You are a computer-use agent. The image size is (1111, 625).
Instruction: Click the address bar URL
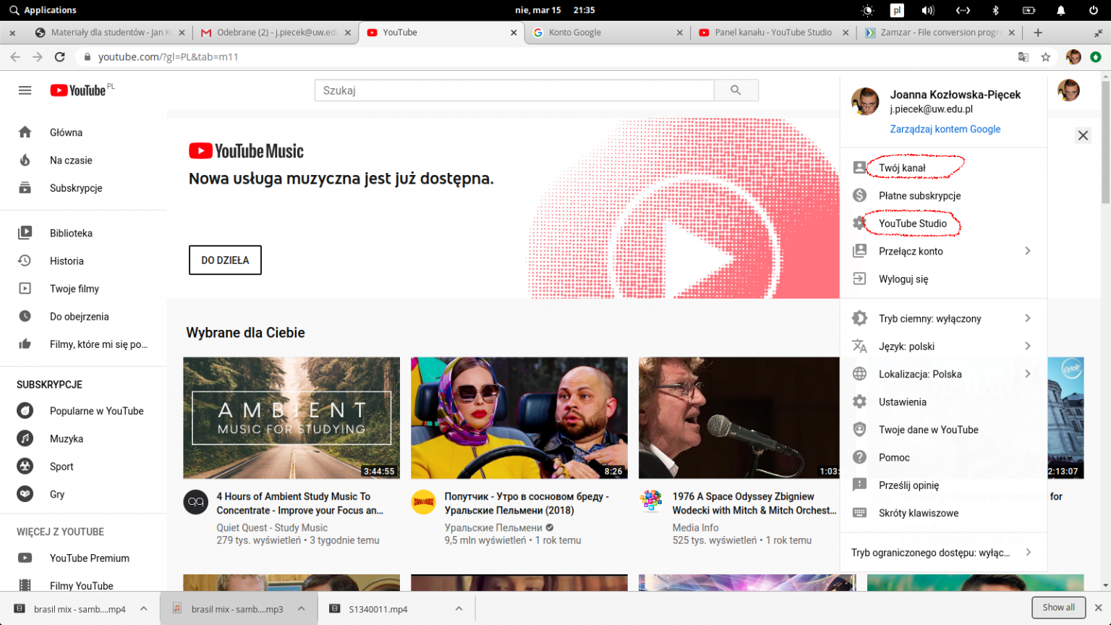(x=168, y=57)
